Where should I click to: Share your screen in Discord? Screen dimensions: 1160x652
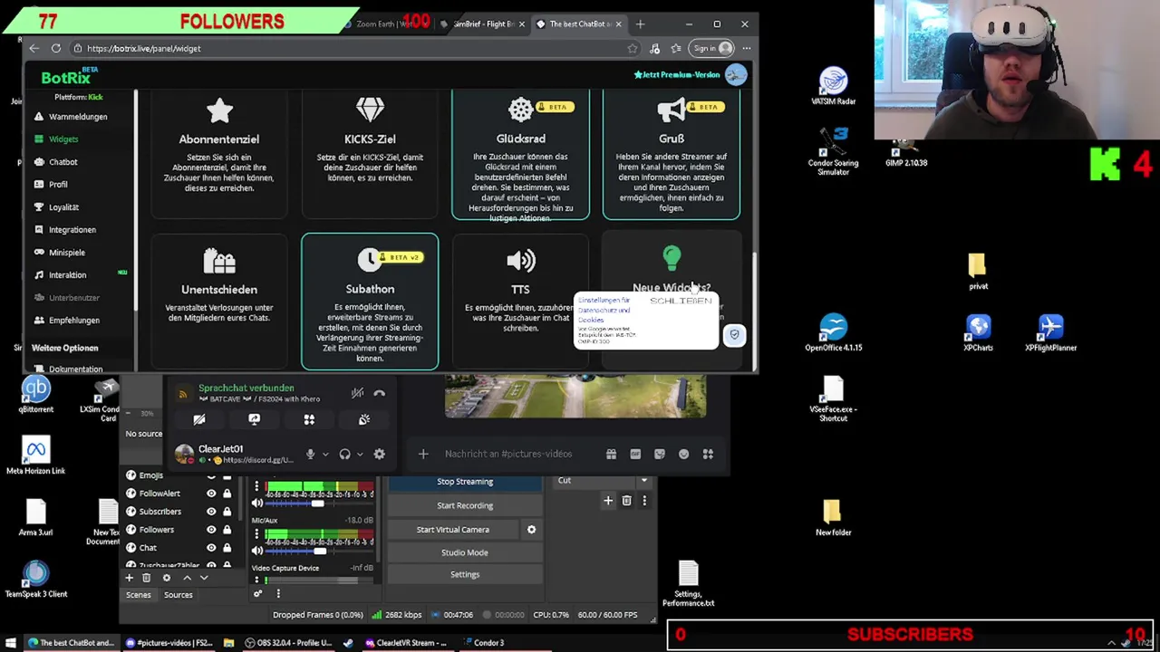point(254,419)
